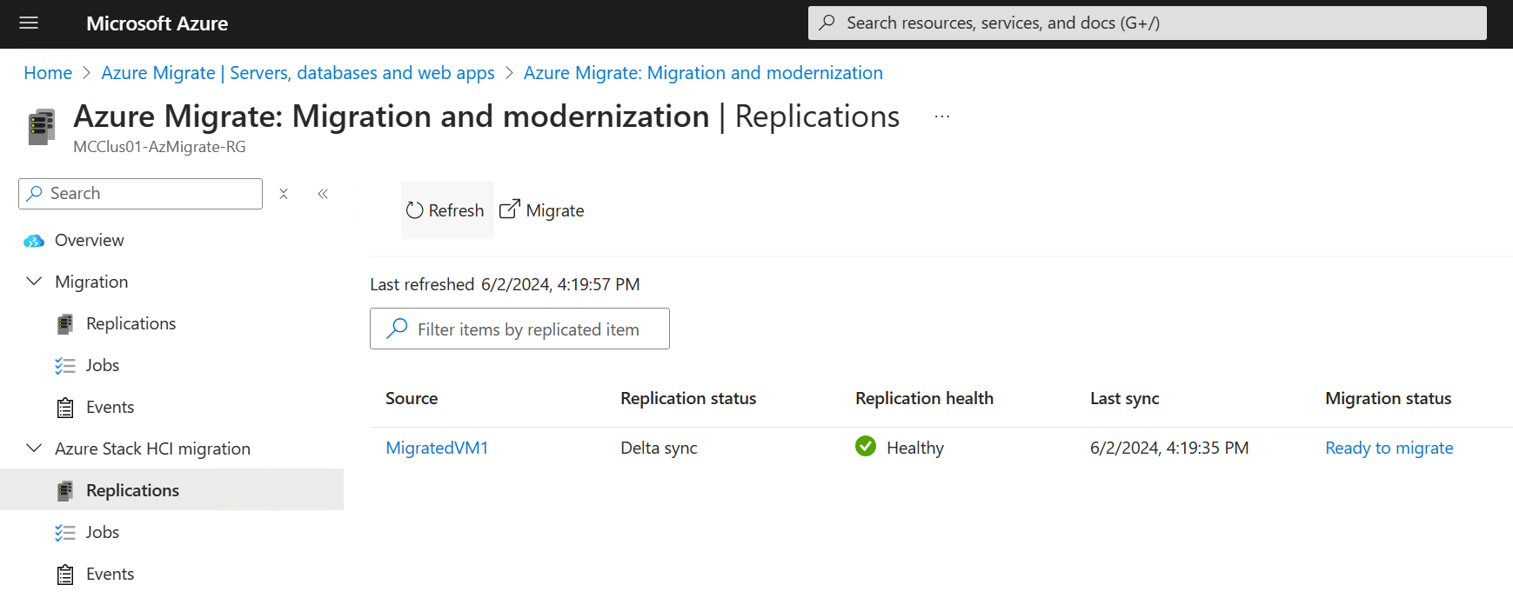Open the Azure portal hamburger menu
Image resolution: width=1513 pixels, height=598 pixels.
click(x=29, y=23)
